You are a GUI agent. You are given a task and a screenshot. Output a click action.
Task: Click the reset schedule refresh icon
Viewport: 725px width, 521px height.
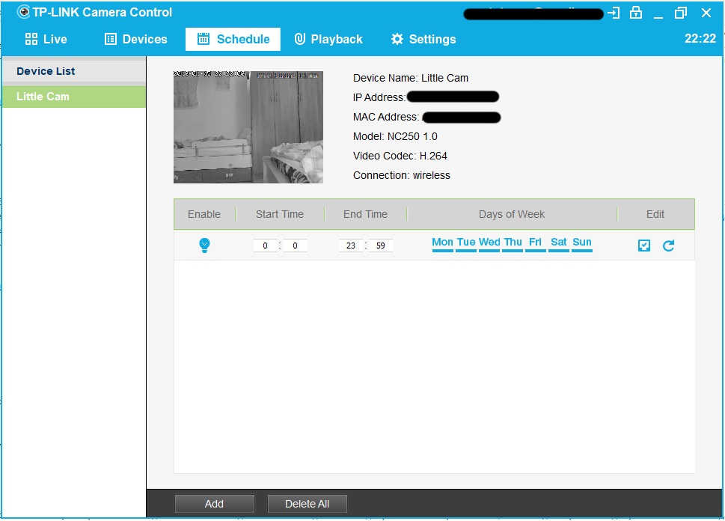[x=668, y=246]
